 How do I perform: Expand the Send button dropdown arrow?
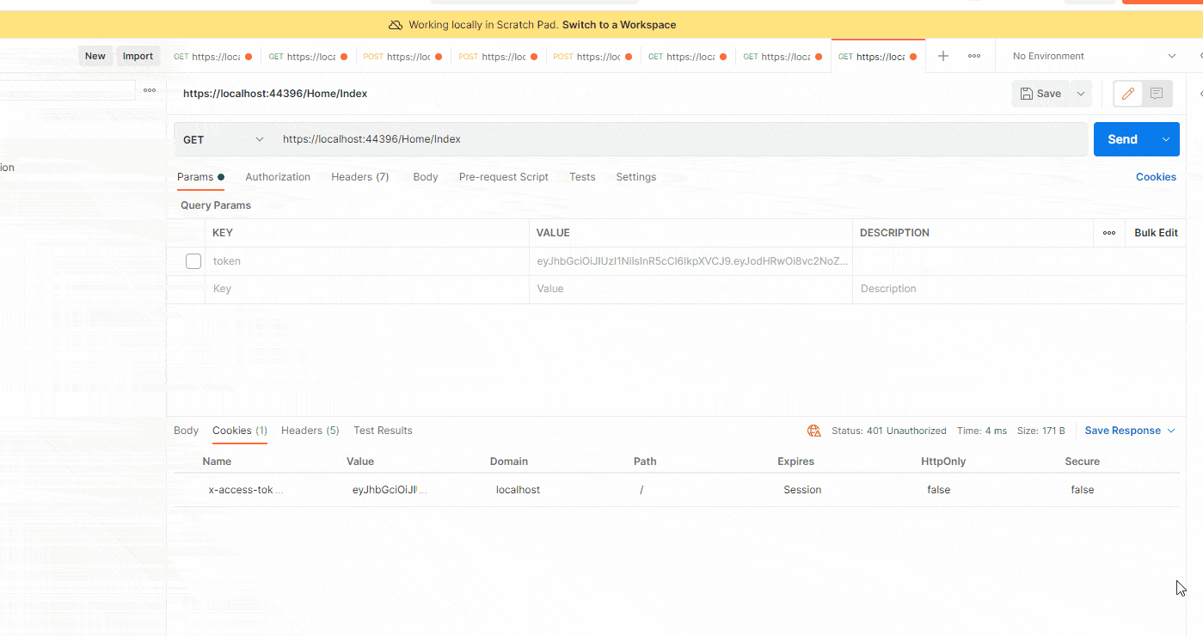(x=1166, y=139)
